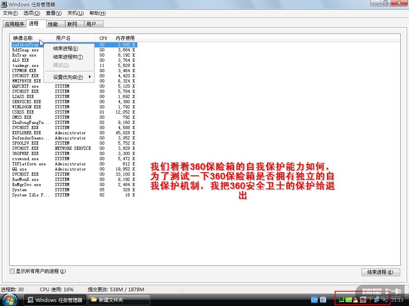Expand the 设置优先级 submenu
409x306 pixels.
(69, 77)
